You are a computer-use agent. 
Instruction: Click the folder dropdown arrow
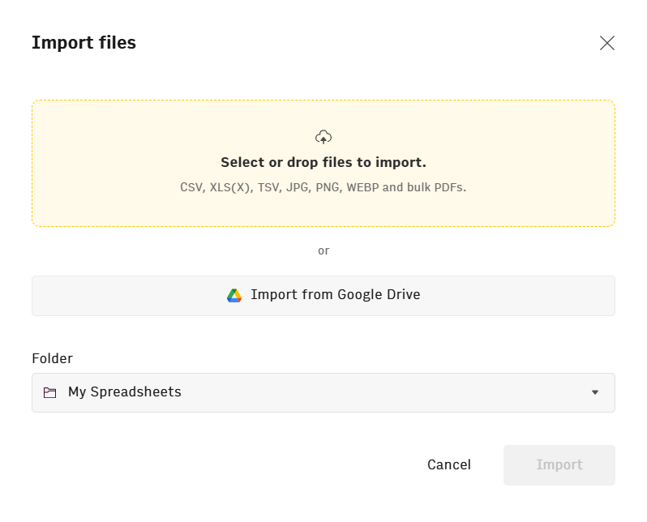coord(594,392)
